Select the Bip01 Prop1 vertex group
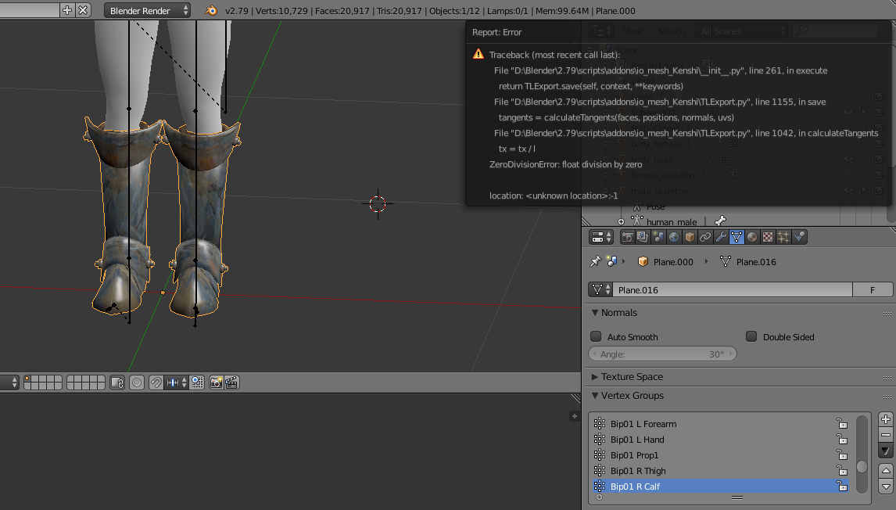This screenshot has width=896, height=510. pos(720,455)
